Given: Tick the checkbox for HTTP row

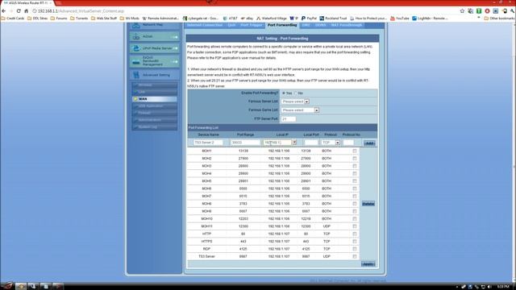Looking at the screenshot, I should coord(355,234).
